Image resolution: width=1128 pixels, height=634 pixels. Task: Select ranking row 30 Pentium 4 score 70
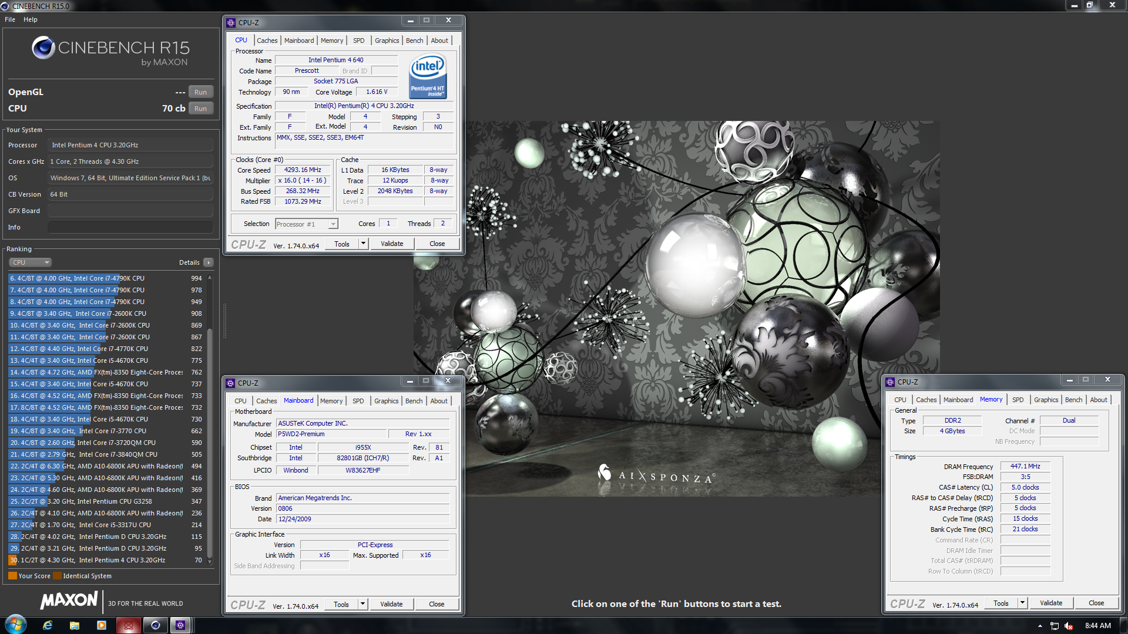pos(106,560)
